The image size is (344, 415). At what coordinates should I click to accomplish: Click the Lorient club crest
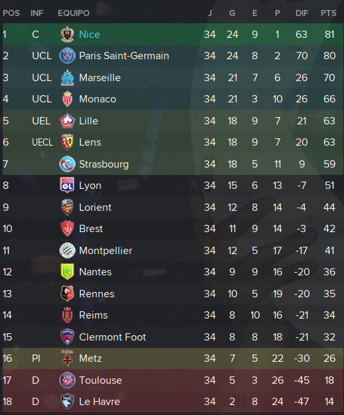coord(67,207)
